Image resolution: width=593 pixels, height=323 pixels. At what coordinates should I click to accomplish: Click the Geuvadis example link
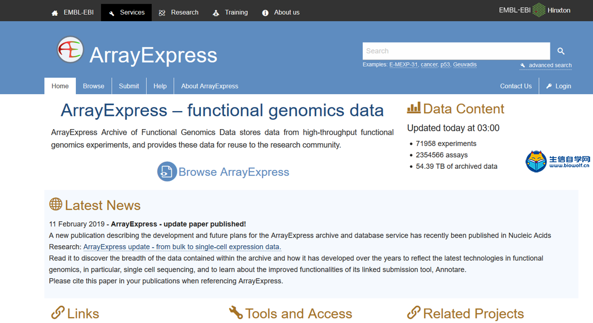(465, 65)
